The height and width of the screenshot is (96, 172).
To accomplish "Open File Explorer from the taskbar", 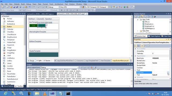I will click(37, 94).
